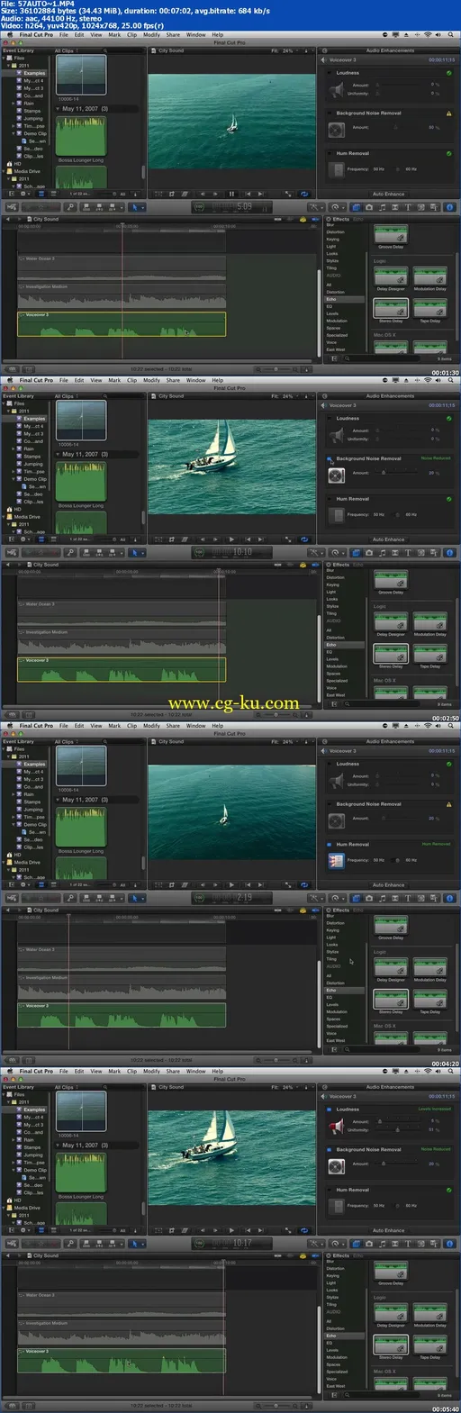Screen dimensions: 461x1413
Task: Open File menu in 00:01:30 frame
Action: pyautogui.click(x=64, y=35)
